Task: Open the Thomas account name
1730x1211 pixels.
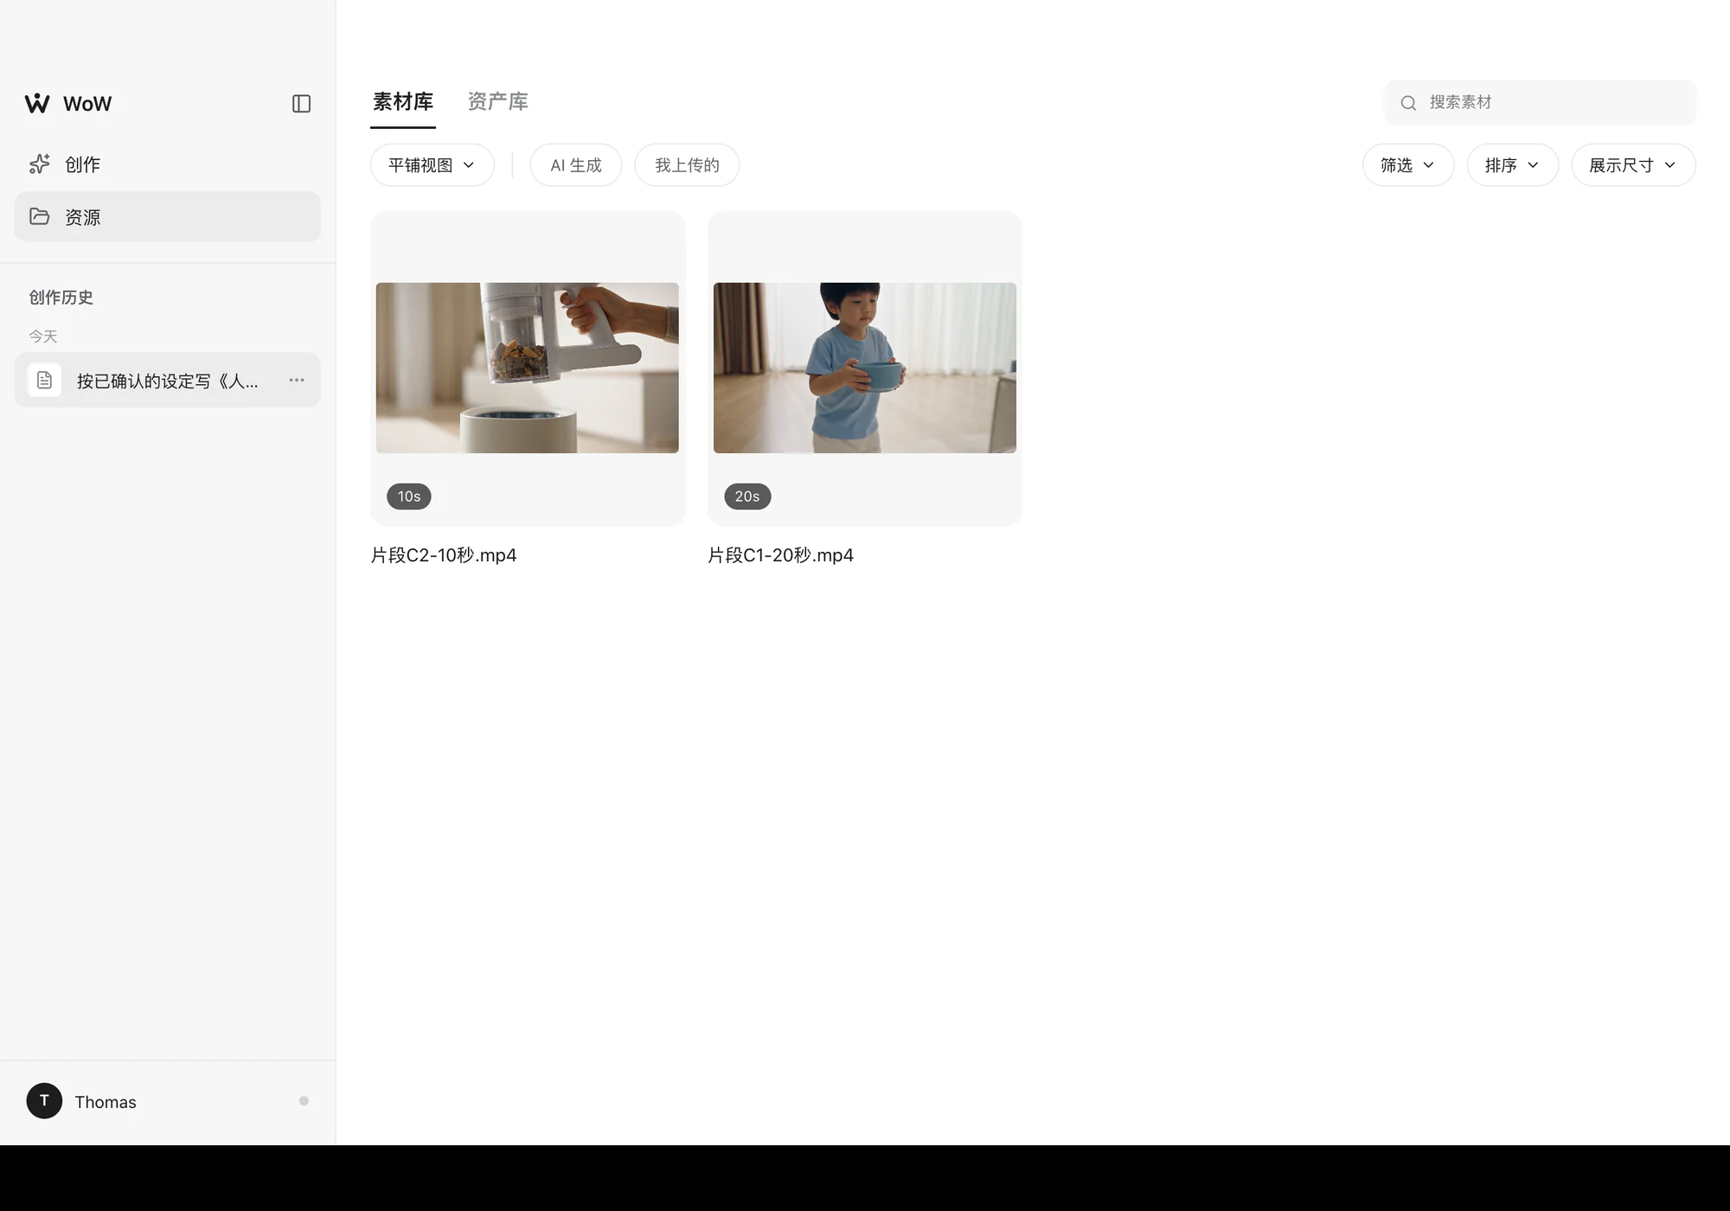Action: [106, 1102]
